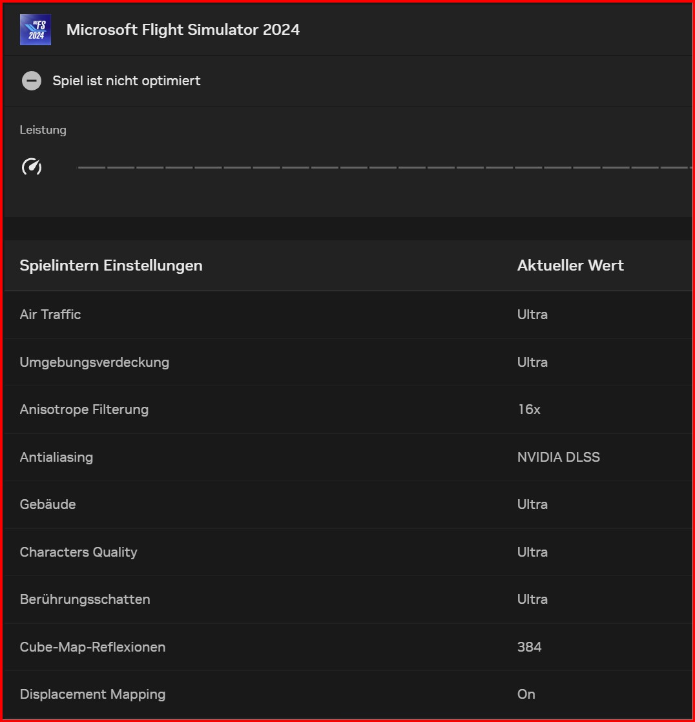This screenshot has width=695, height=722.
Task: Click the minus circle not-optimized status icon
Action: point(31,81)
